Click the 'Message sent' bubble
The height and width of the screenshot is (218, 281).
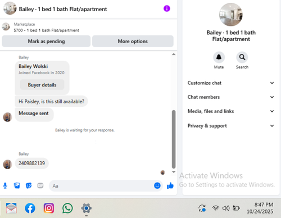pyautogui.click(x=34, y=114)
